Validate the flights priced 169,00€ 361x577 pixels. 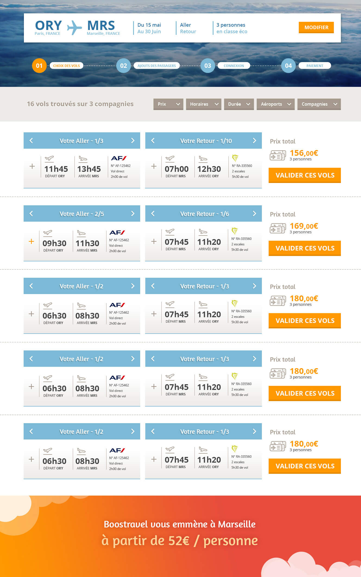(x=305, y=248)
